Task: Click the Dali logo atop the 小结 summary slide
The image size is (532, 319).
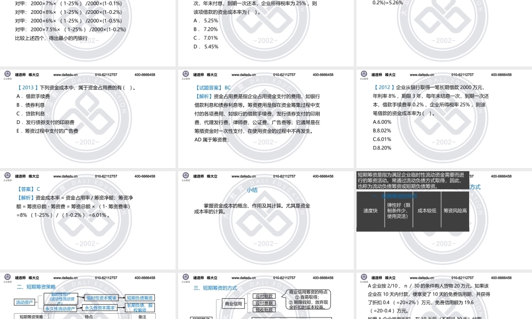Action: [186, 174]
